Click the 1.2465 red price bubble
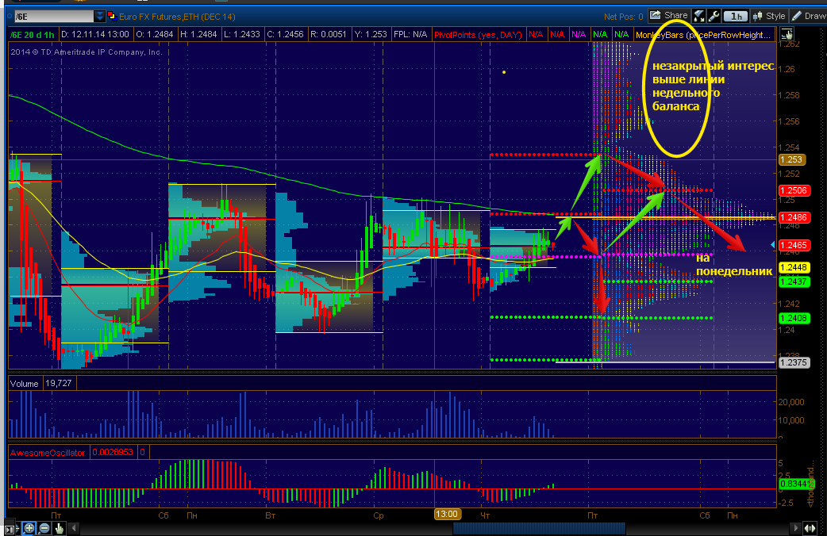 point(794,245)
